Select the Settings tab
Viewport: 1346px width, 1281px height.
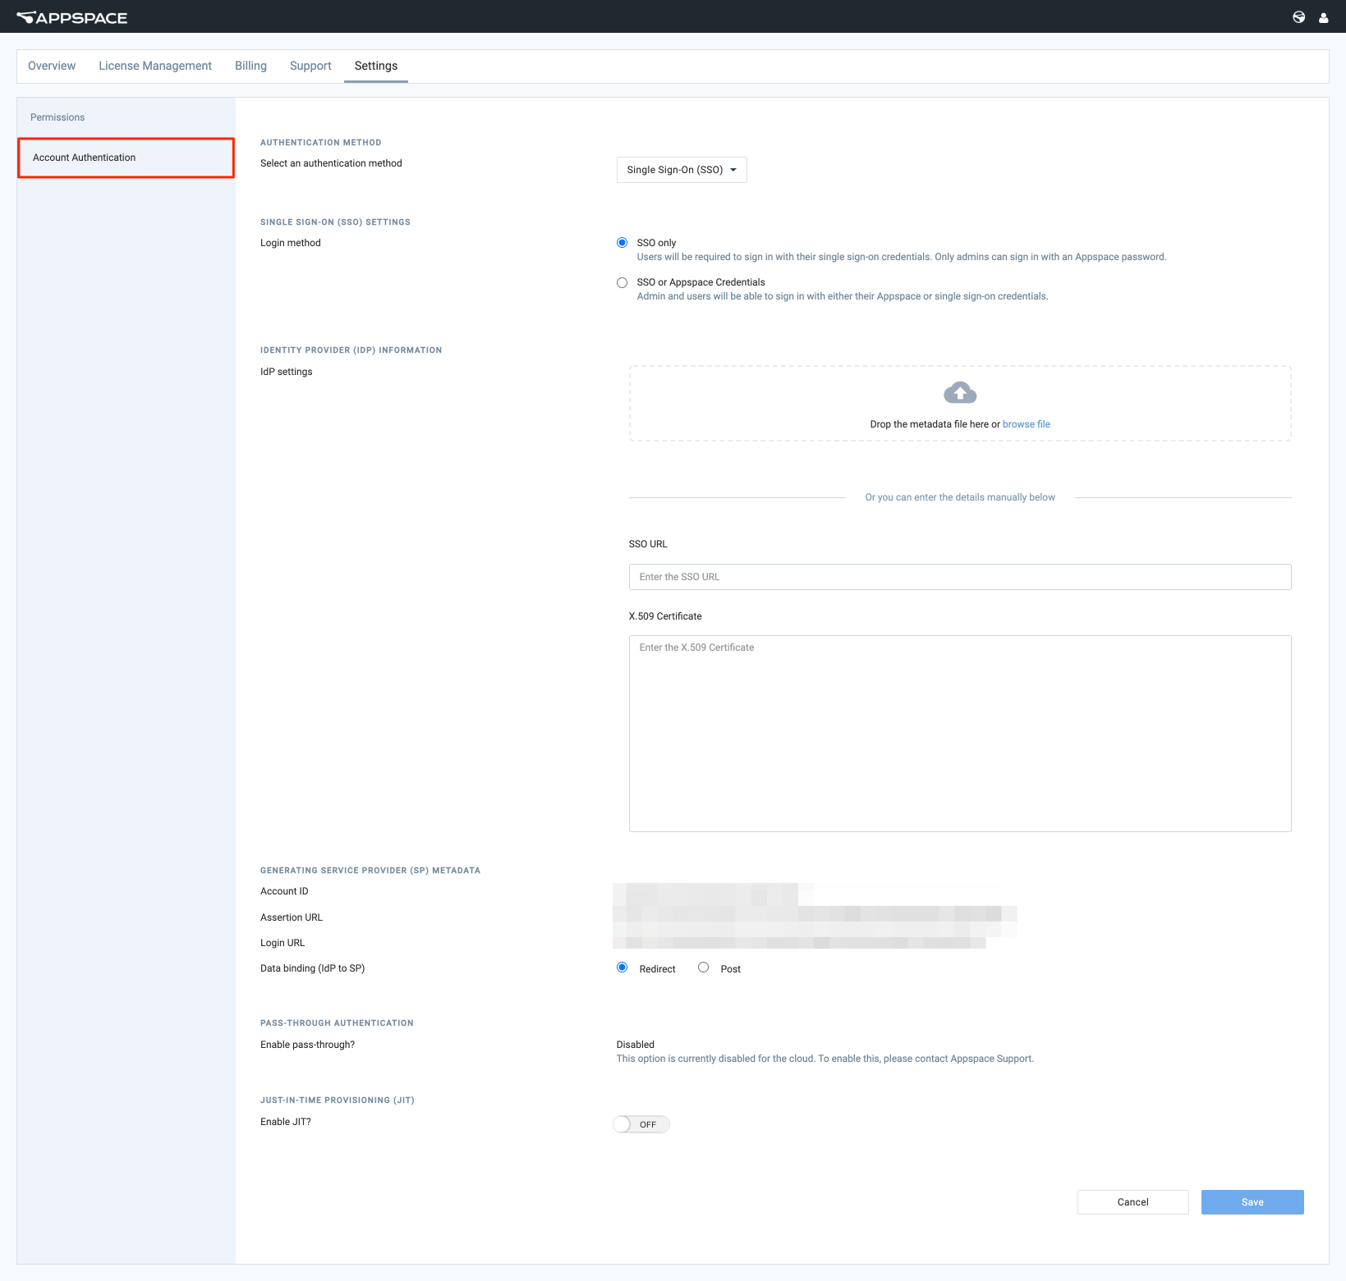(x=376, y=66)
